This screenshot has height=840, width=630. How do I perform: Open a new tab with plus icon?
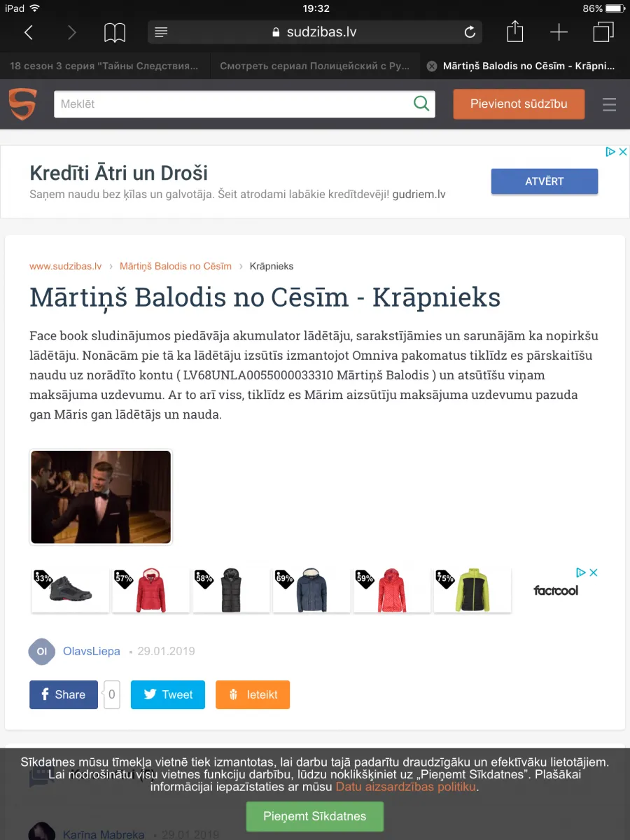(x=559, y=32)
